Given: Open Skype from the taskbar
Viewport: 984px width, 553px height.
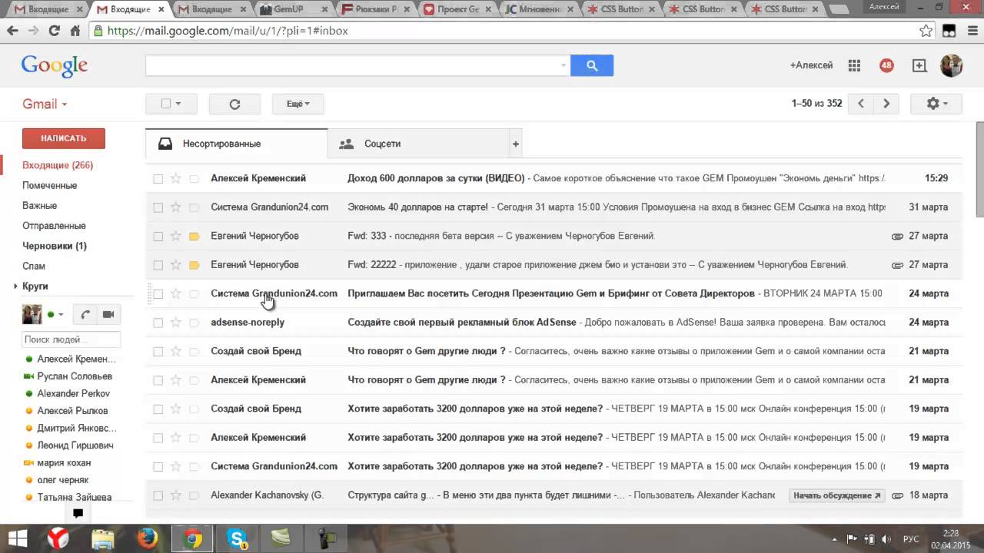Looking at the screenshot, I should coord(237,538).
